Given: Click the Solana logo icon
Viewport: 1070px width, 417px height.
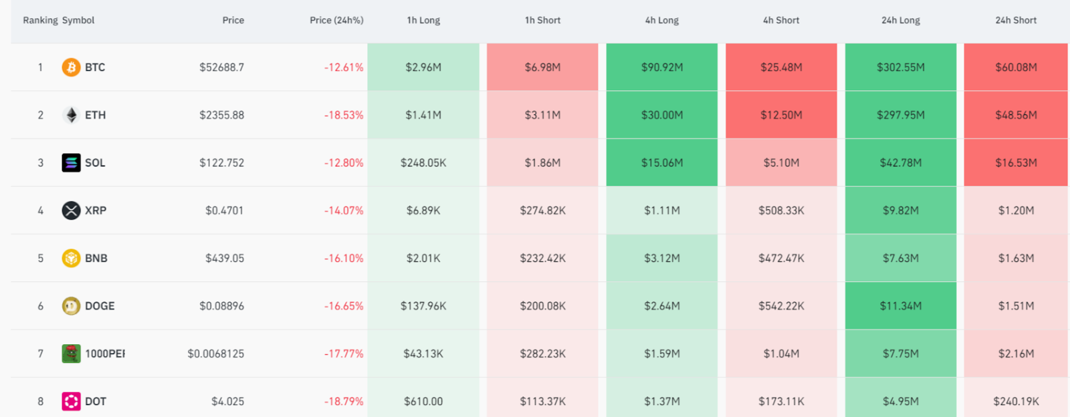Looking at the screenshot, I should pos(71,162).
